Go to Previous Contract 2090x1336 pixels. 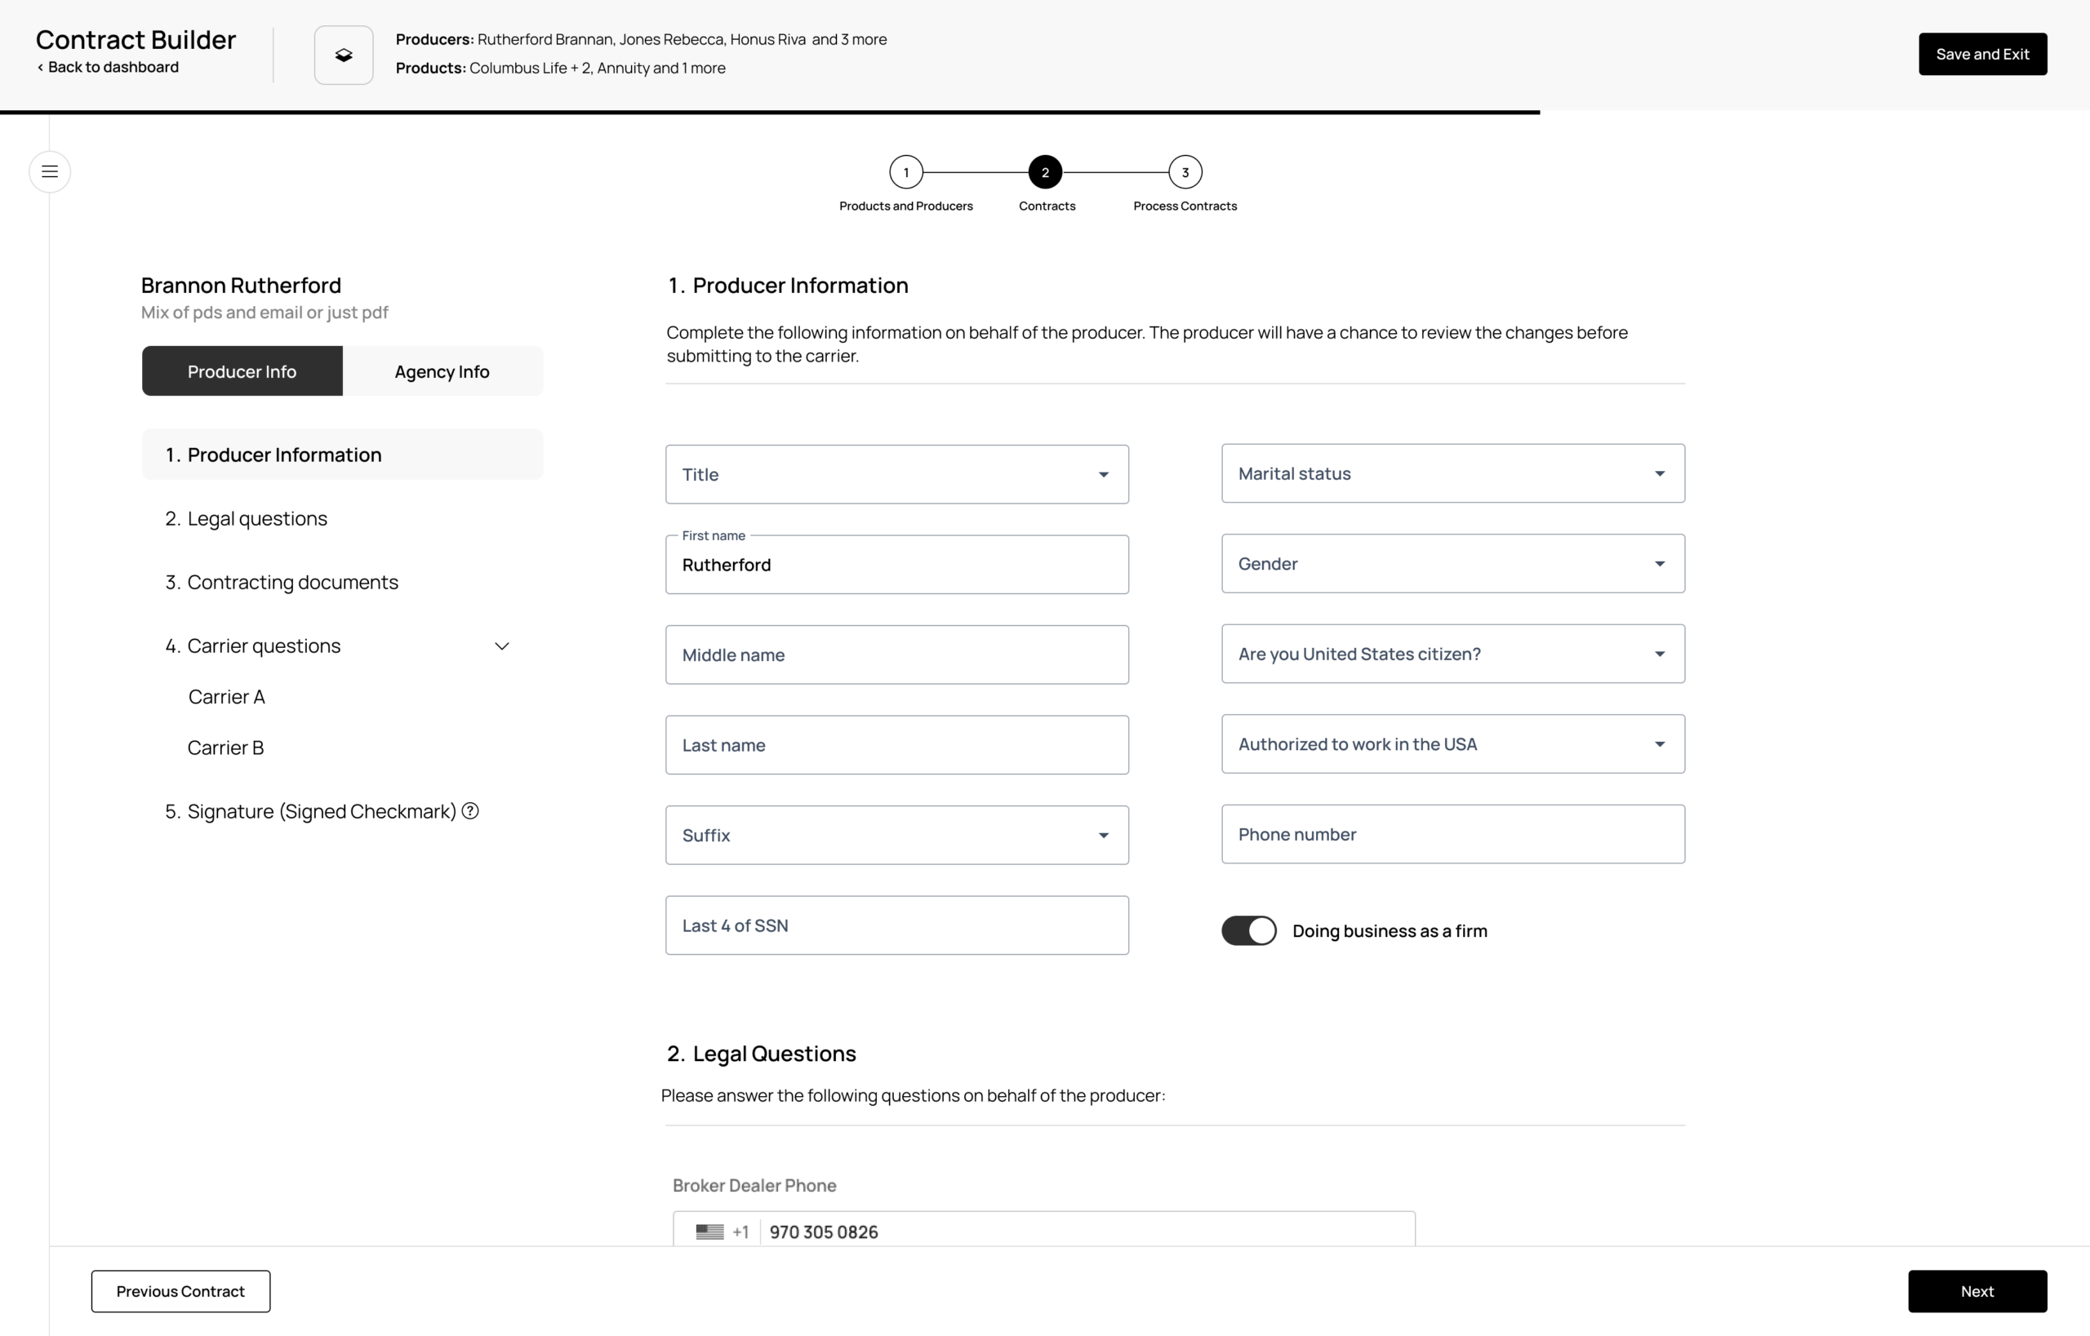[180, 1291]
